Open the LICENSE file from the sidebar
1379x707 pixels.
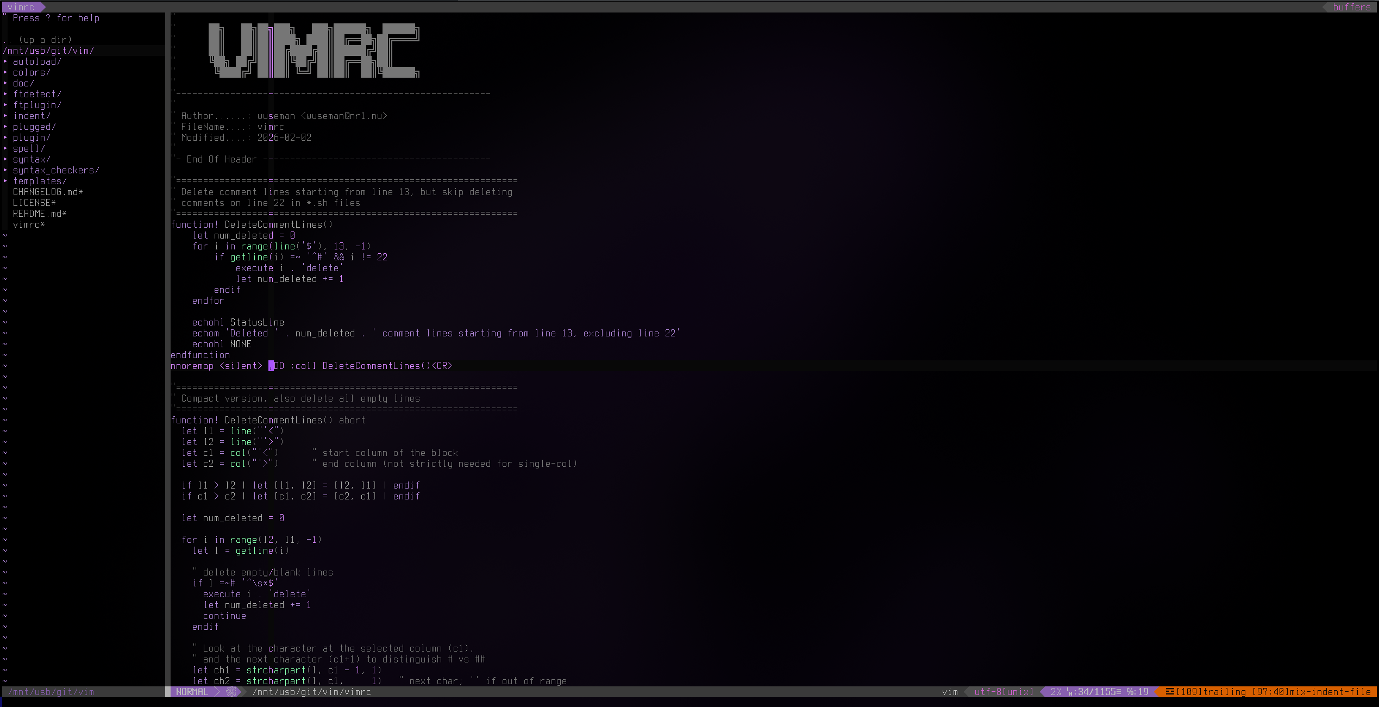[34, 203]
